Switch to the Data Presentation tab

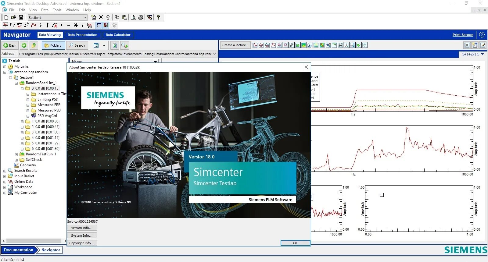[x=82, y=35]
